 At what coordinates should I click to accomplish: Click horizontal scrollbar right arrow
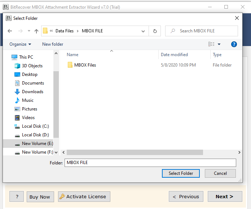pos(239,152)
